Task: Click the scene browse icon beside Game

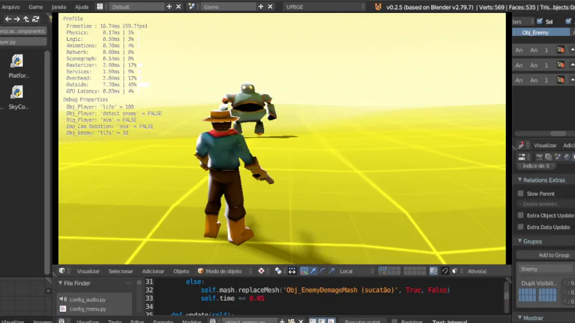Action: coord(192,6)
